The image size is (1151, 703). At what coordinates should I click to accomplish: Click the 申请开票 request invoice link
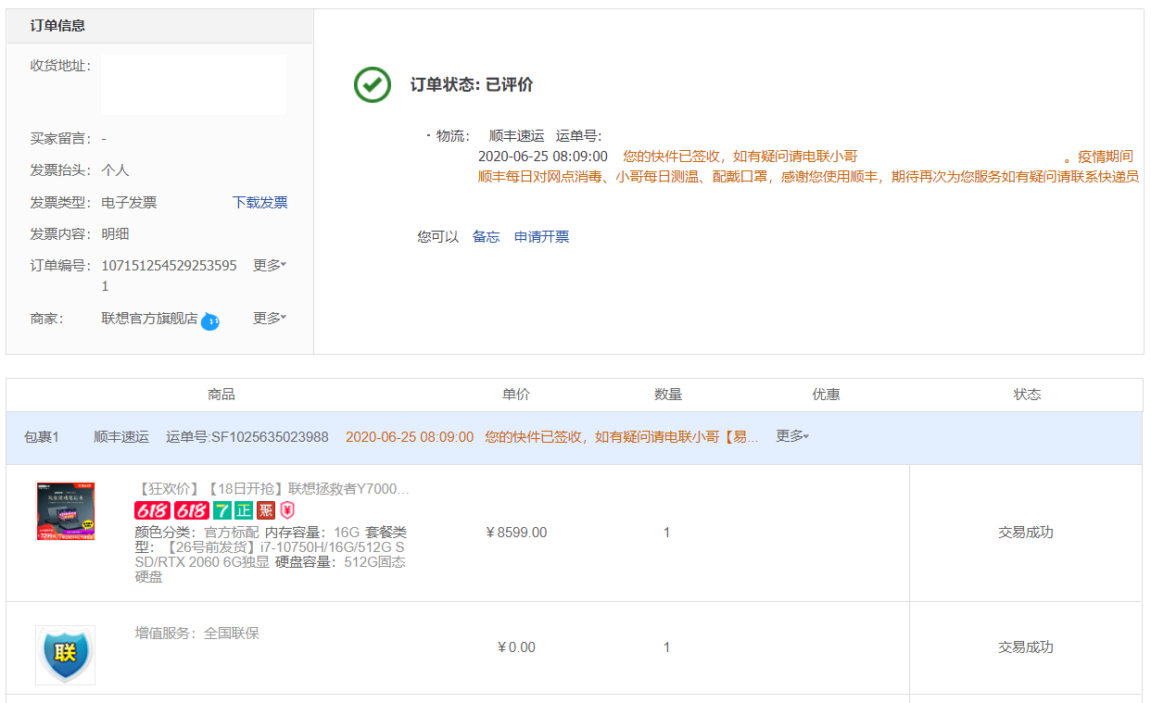[542, 236]
